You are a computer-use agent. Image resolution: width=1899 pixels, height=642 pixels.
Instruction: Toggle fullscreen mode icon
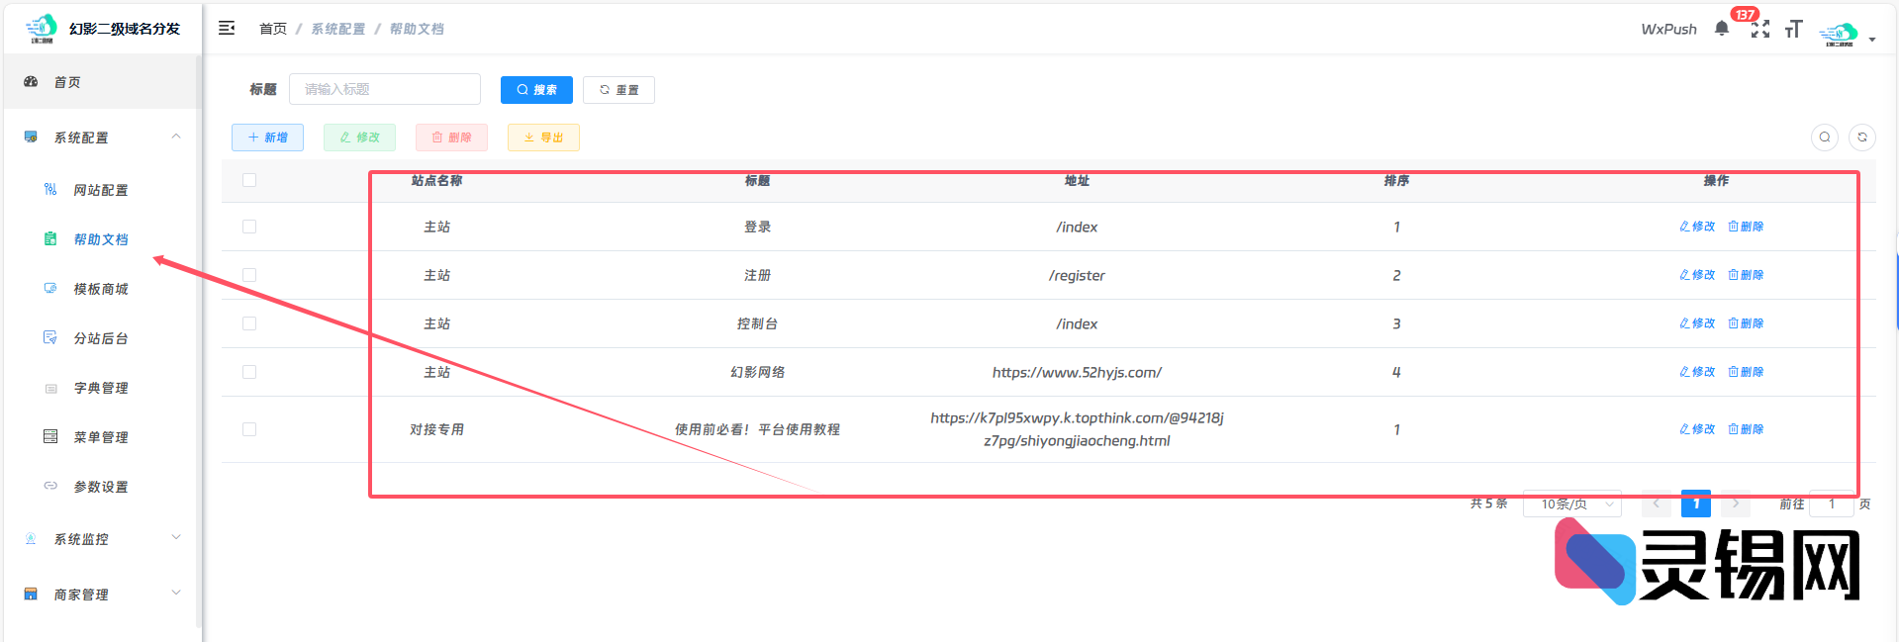coord(1759,29)
